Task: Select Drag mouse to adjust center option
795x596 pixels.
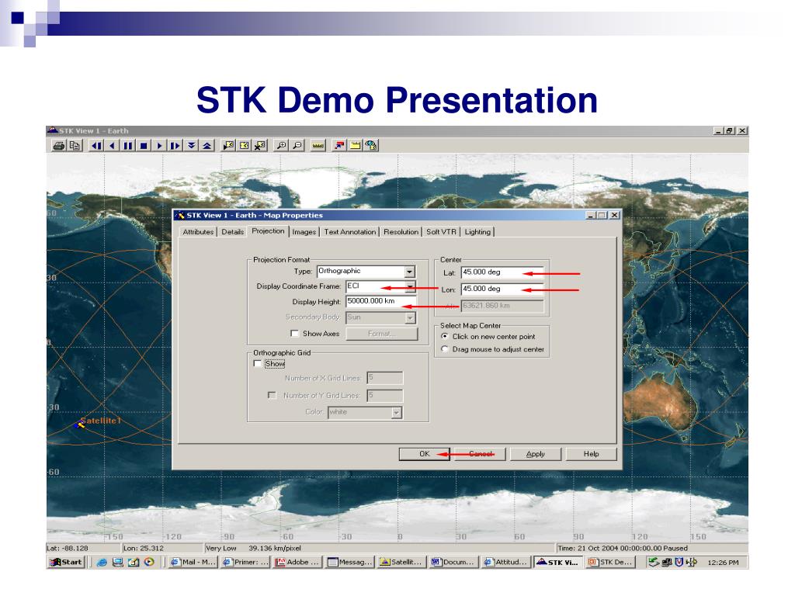Action: 445,349
